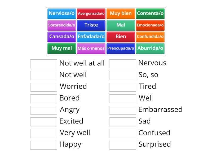Choose the blank box next to Tired

tap(122, 87)
